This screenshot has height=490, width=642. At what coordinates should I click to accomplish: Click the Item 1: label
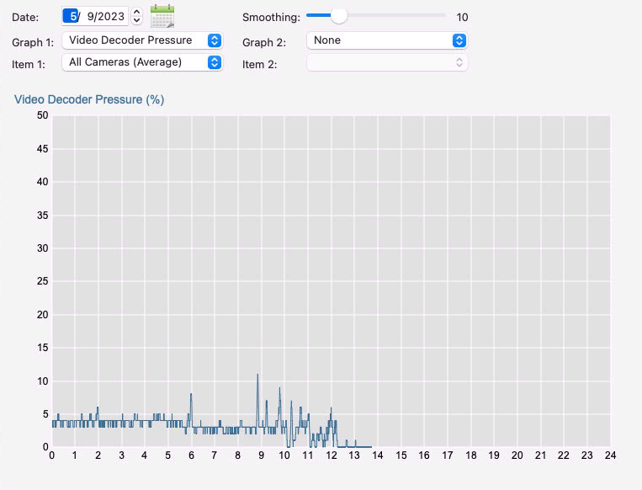tap(29, 64)
